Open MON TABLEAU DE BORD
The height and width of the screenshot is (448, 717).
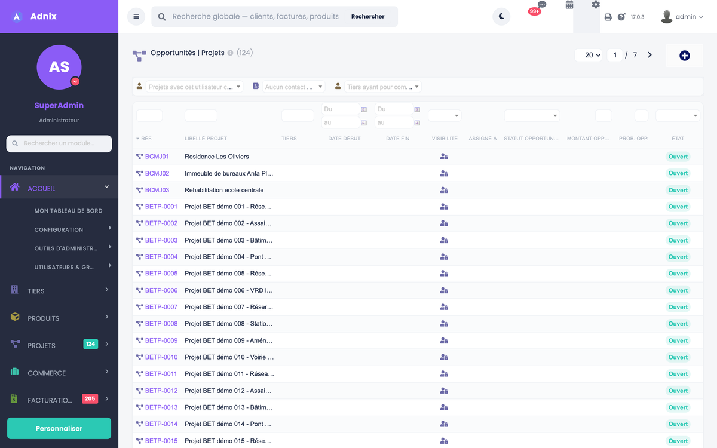[68, 211]
